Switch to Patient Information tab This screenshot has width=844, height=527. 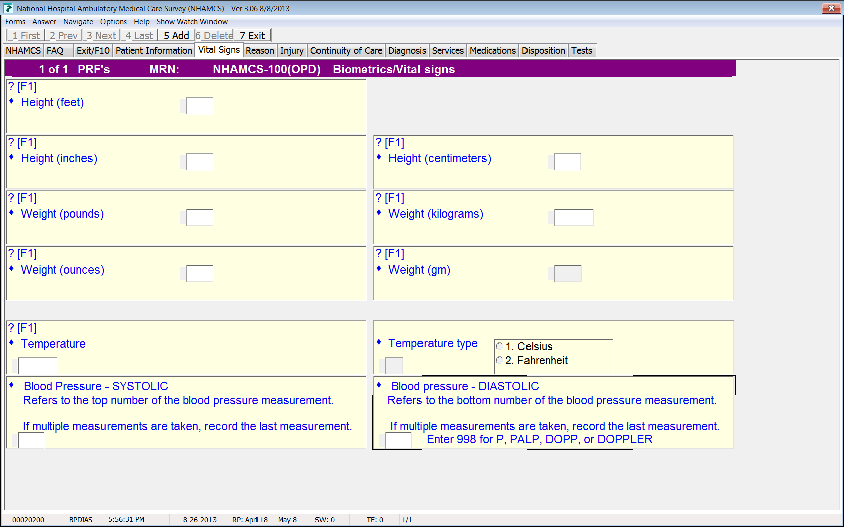[x=154, y=51]
